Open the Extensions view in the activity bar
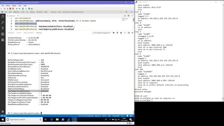The height and width of the screenshot is (126, 224). click(3, 40)
